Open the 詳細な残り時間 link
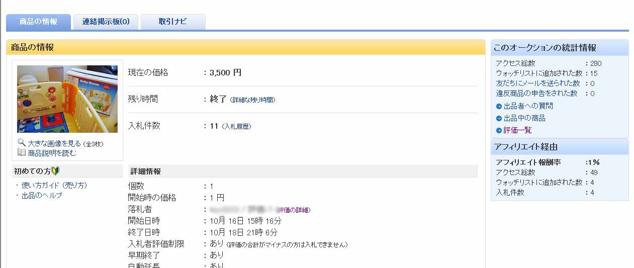 click(253, 100)
